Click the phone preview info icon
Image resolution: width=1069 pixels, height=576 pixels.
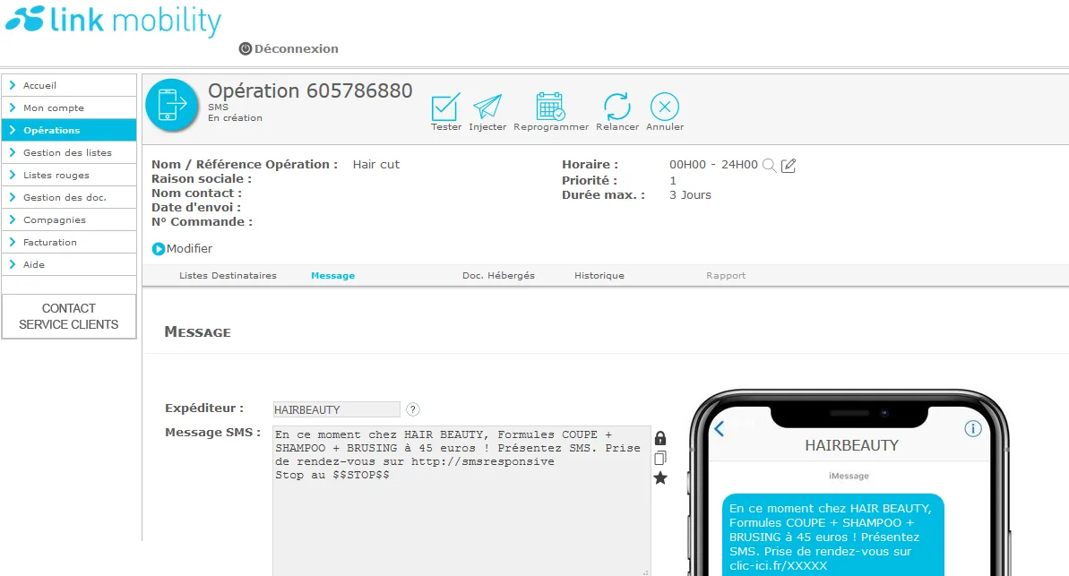point(973,428)
